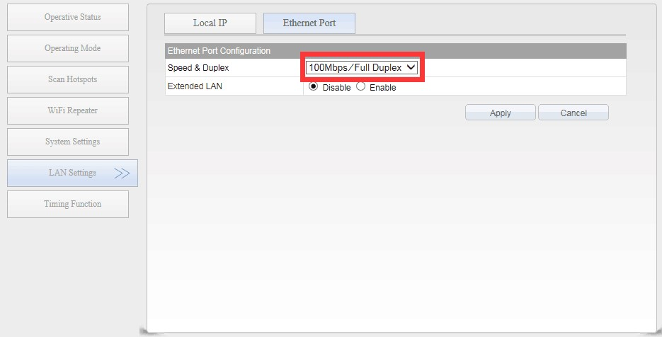This screenshot has height=337, width=662.
Task: Select the Ethernet Port tab
Action: 309,23
